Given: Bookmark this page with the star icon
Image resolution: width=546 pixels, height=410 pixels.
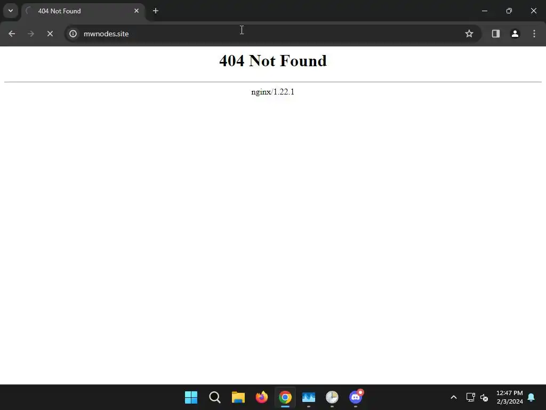Looking at the screenshot, I should (x=469, y=34).
